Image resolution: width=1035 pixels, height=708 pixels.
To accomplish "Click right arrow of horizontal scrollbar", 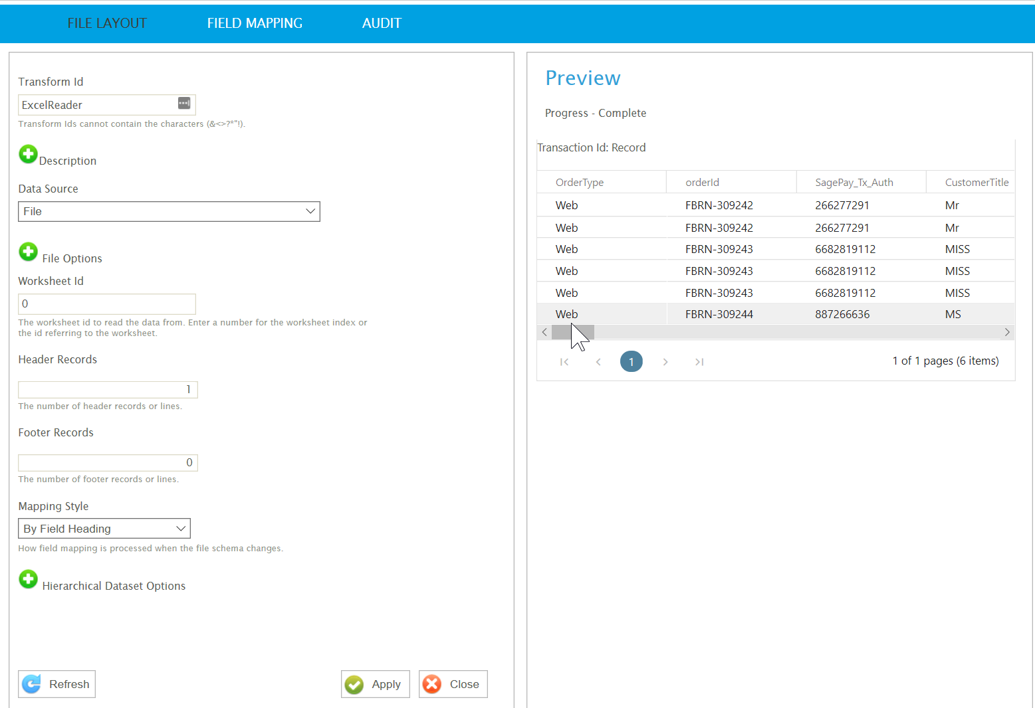I will pos(1007,332).
